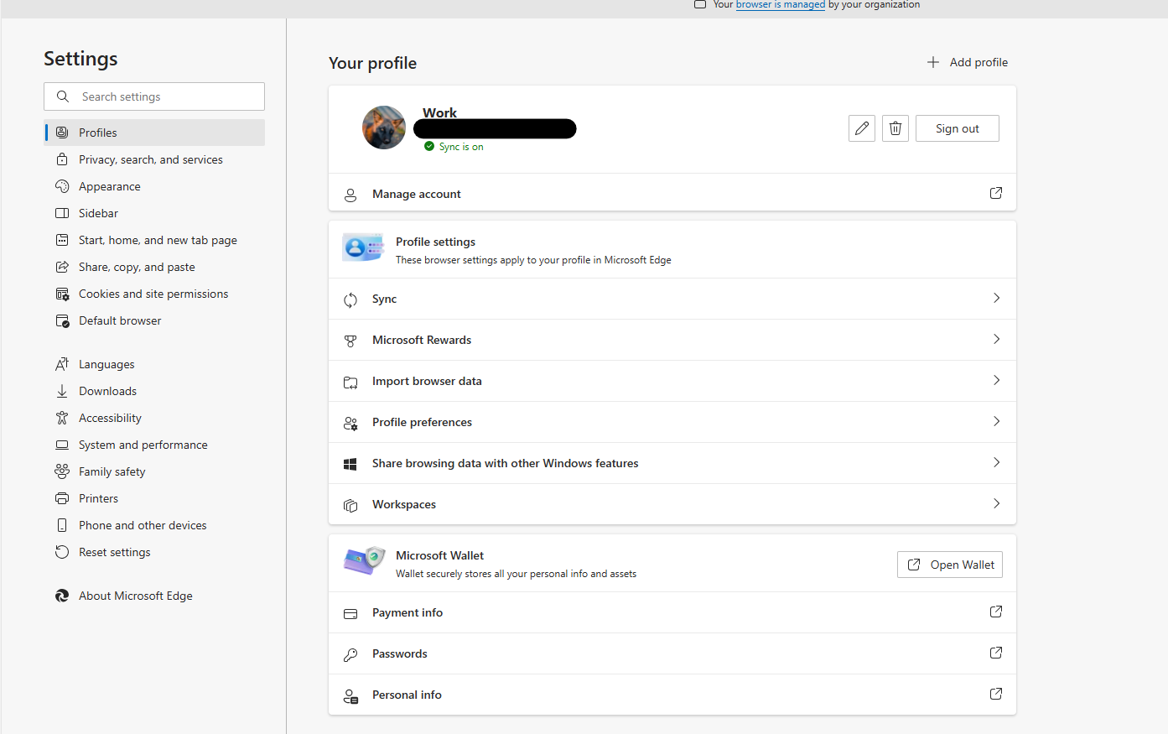The height and width of the screenshot is (734, 1168).
Task: Click Add profile
Action: pyautogui.click(x=968, y=62)
